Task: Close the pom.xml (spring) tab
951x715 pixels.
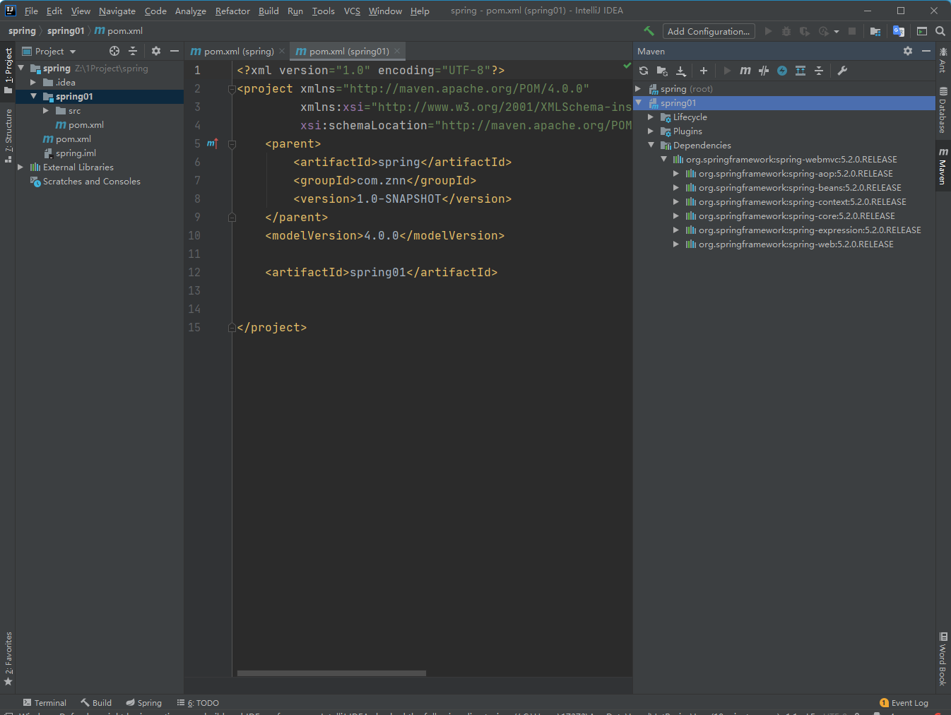Action: 282,51
